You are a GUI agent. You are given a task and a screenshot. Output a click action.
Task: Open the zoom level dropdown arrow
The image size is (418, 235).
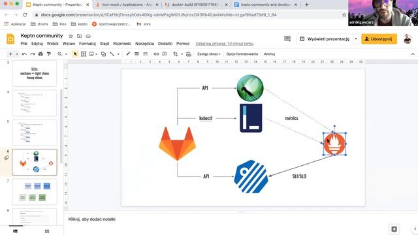click(x=66, y=54)
